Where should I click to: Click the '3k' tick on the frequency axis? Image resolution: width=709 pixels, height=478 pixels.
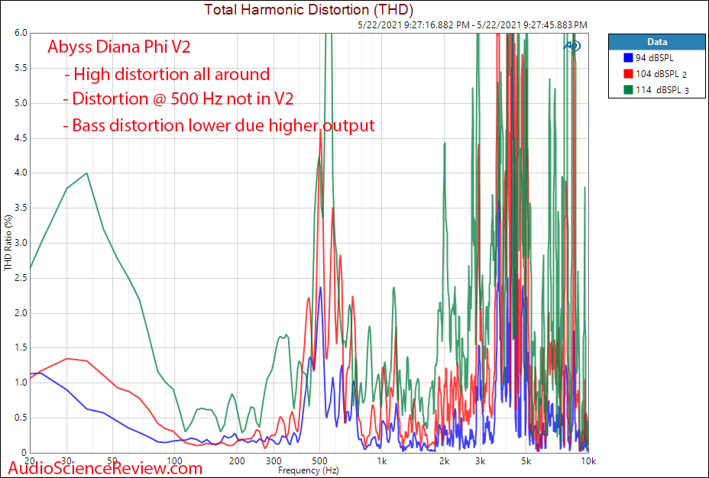(481, 461)
